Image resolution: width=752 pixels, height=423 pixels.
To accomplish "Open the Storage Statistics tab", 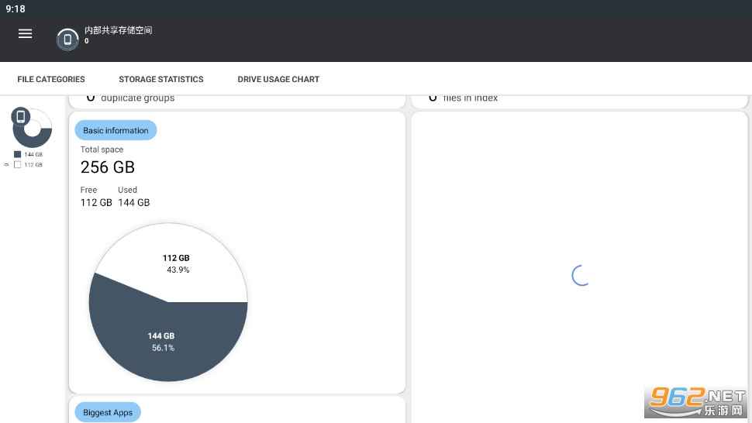I will [161, 79].
